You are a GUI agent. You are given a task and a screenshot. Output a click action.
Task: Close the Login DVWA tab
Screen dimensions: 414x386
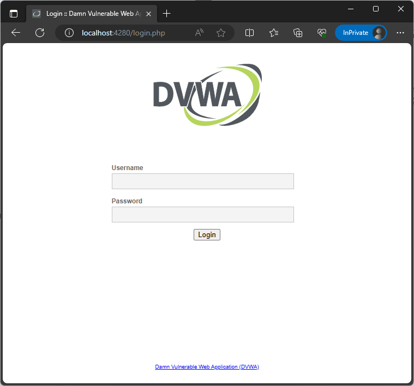coord(149,14)
